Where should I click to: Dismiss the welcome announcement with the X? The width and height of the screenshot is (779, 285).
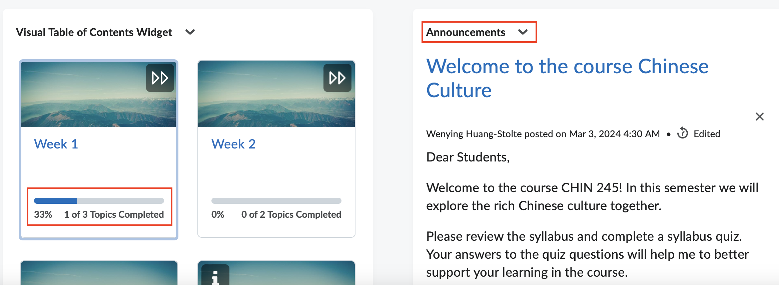click(759, 117)
